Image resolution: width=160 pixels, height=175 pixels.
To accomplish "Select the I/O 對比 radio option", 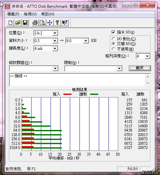I will (x=113, y=39).
